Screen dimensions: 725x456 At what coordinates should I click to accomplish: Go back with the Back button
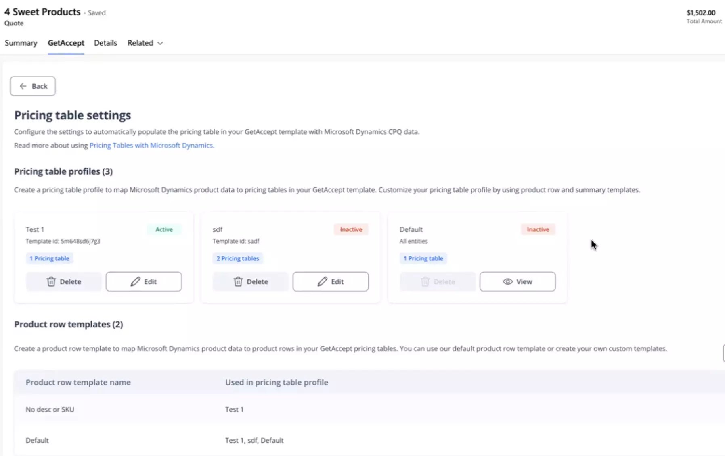pyautogui.click(x=33, y=86)
